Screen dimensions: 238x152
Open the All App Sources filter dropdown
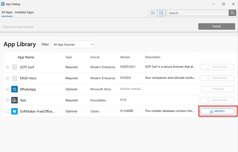73,45
